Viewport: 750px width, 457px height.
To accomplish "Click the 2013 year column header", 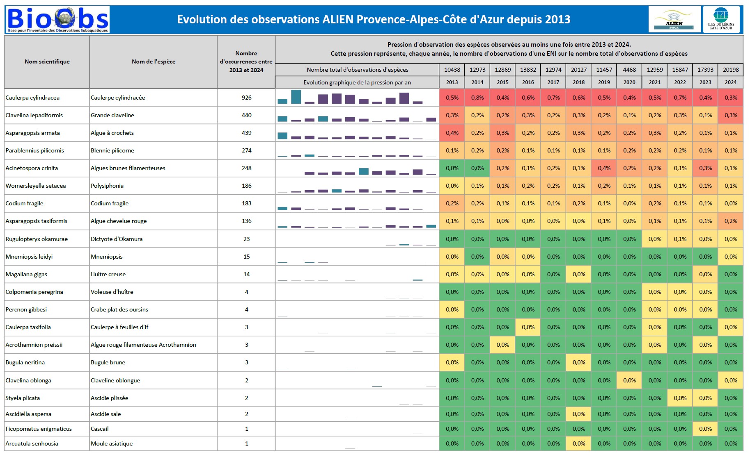I will point(452,82).
